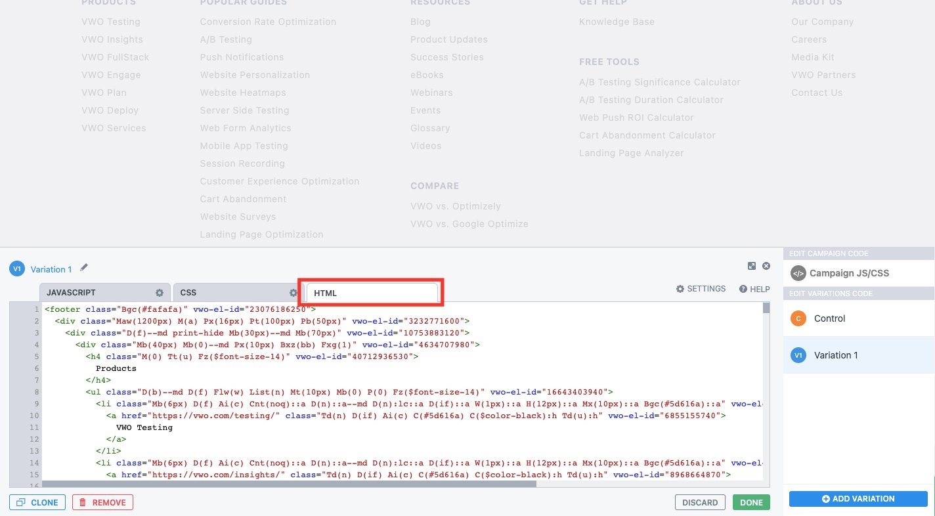935x516 pixels.
Task: Open Success Stories link
Action: click(x=447, y=57)
